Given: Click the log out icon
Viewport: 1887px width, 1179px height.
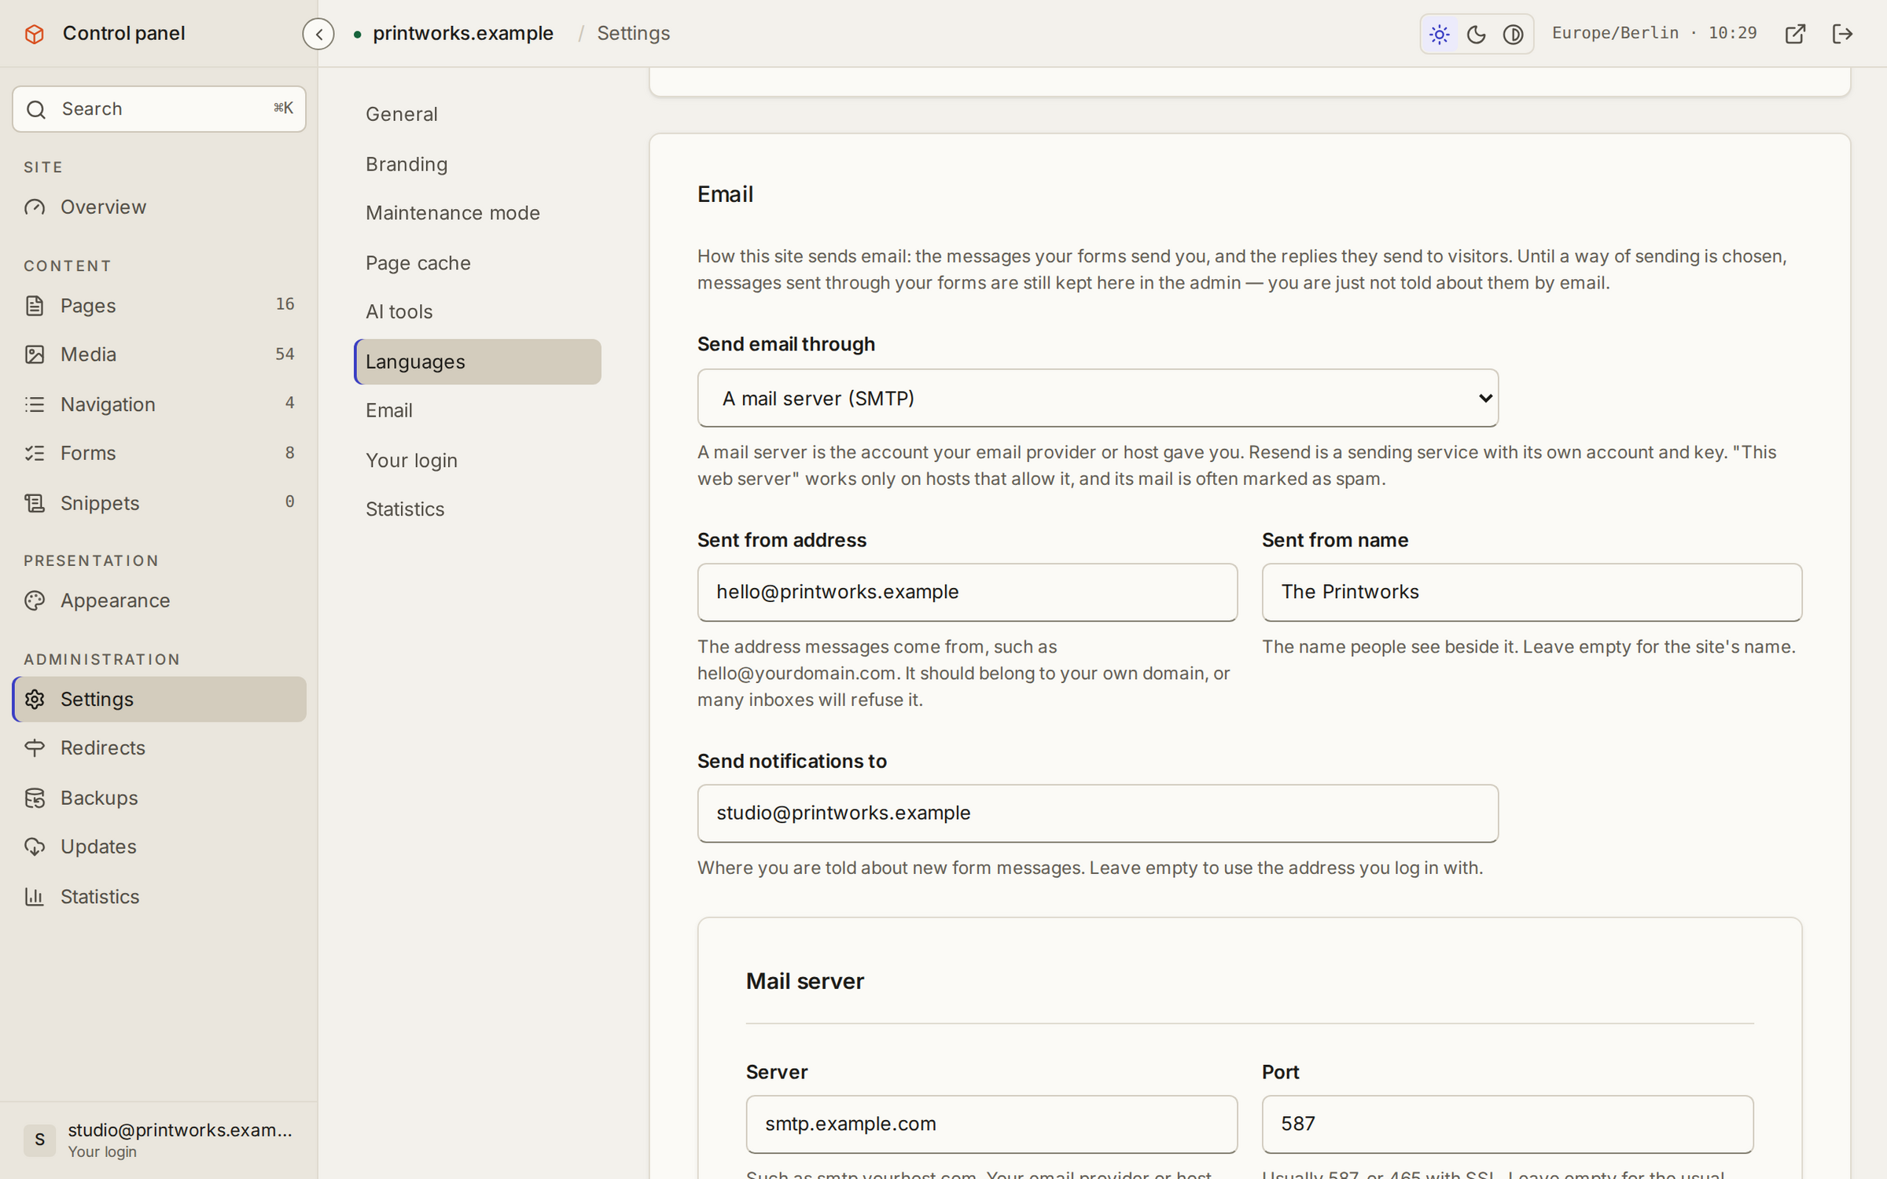Looking at the screenshot, I should (1842, 34).
